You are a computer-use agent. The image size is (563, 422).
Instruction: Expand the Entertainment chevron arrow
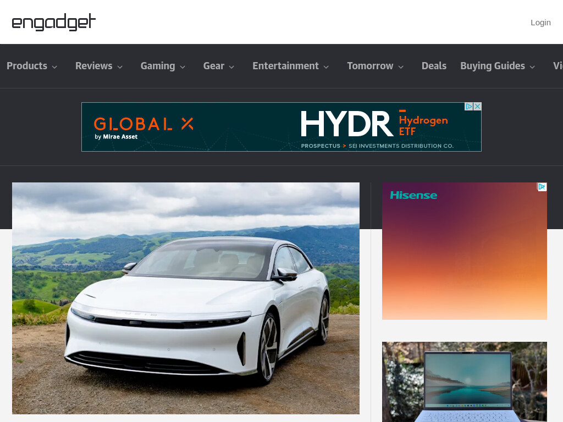pyautogui.click(x=326, y=67)
